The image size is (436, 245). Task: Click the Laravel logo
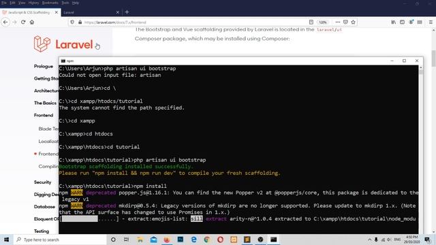[x=63, y=44]
